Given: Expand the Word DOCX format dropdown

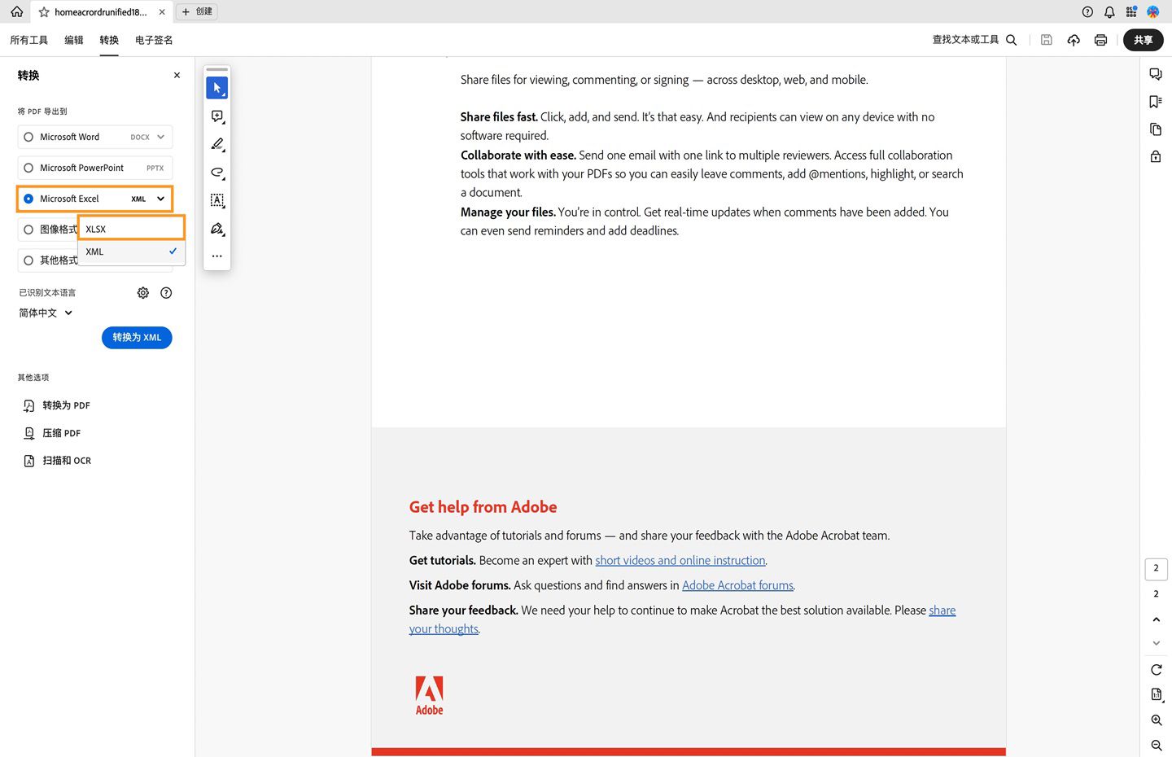Looking at the screenshot, I should coord(160,137).
